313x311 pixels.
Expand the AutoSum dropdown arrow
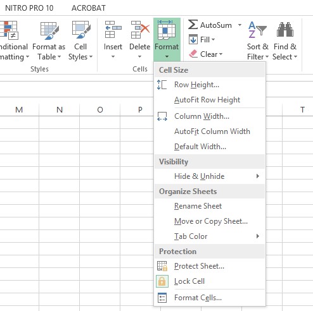point(240,25)
